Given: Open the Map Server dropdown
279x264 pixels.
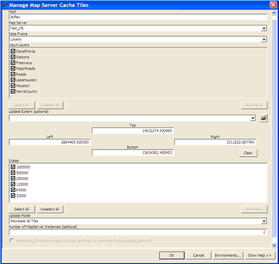Looking at the screenshot, I should click(264, 28).
